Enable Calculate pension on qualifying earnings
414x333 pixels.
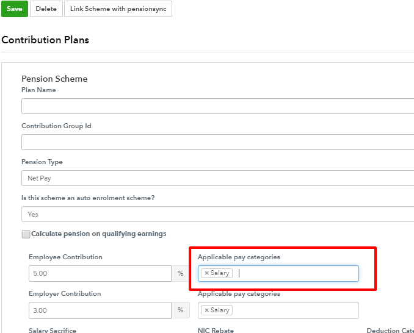coord(26,234)
